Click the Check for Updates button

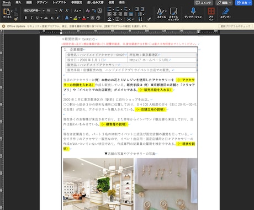point(235,26)
